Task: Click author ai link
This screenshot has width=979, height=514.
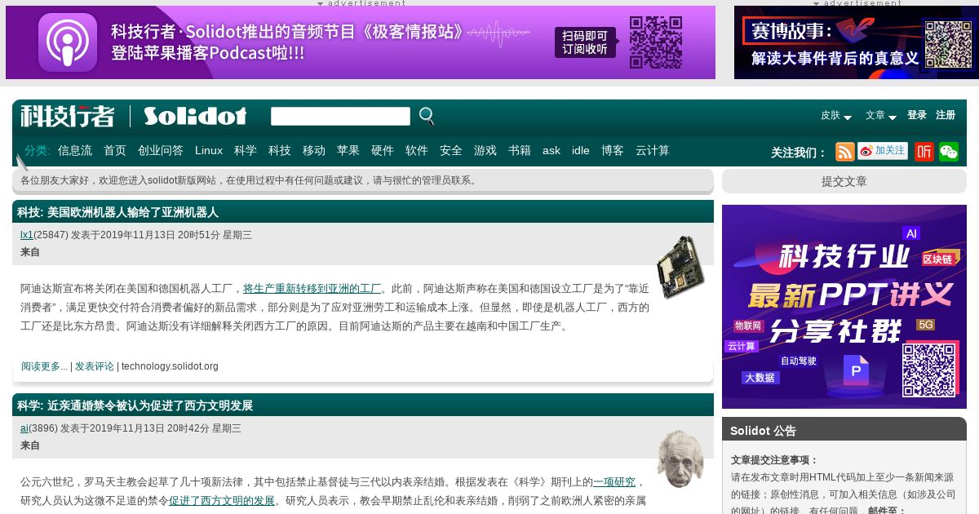Action: pos(24,428)
